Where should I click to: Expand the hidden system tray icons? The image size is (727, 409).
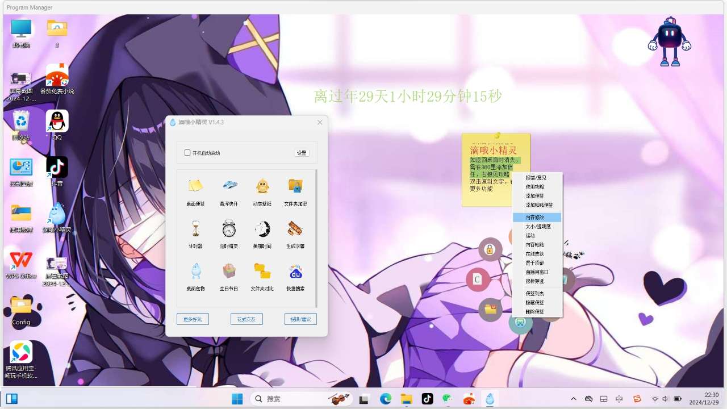coord(574,399)
